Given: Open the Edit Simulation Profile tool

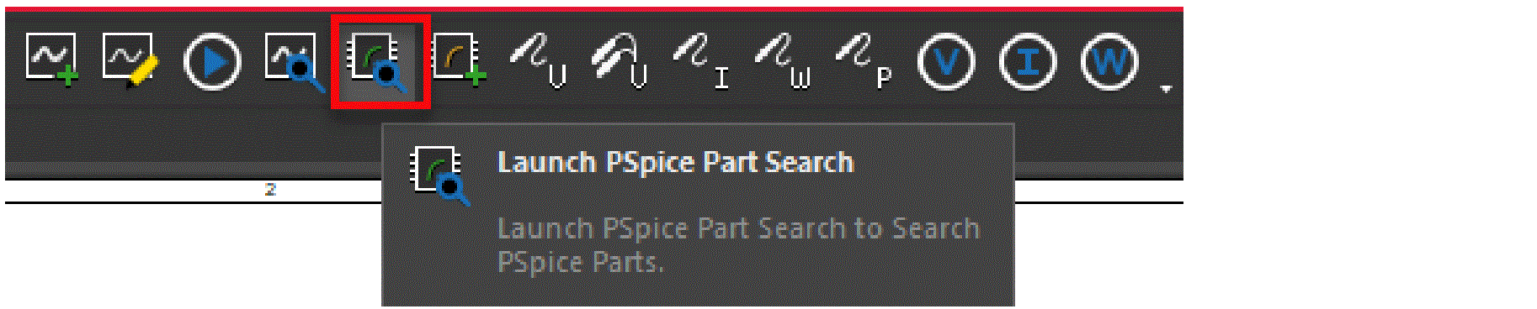Looking at the screenshot, I should tap(130, 60).
